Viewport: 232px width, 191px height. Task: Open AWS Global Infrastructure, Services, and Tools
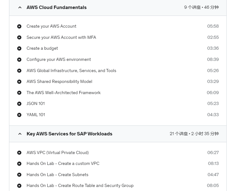click(71, 70)
